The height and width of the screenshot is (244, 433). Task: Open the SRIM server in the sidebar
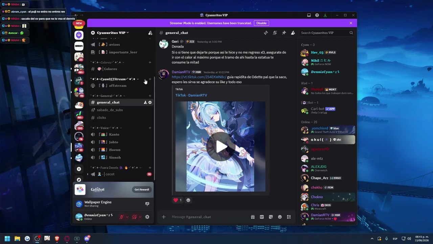click(79, 46)
